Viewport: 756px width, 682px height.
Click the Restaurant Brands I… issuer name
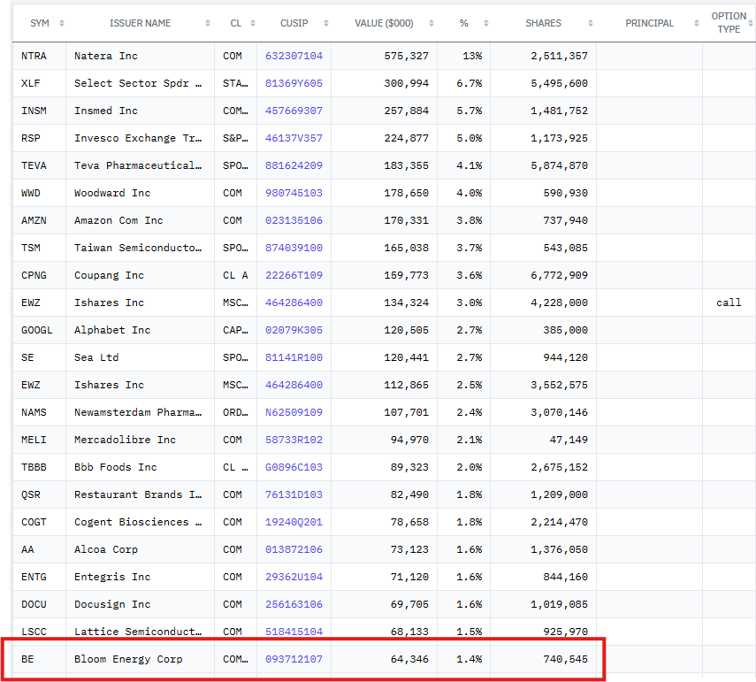click(x=138, y=494)
